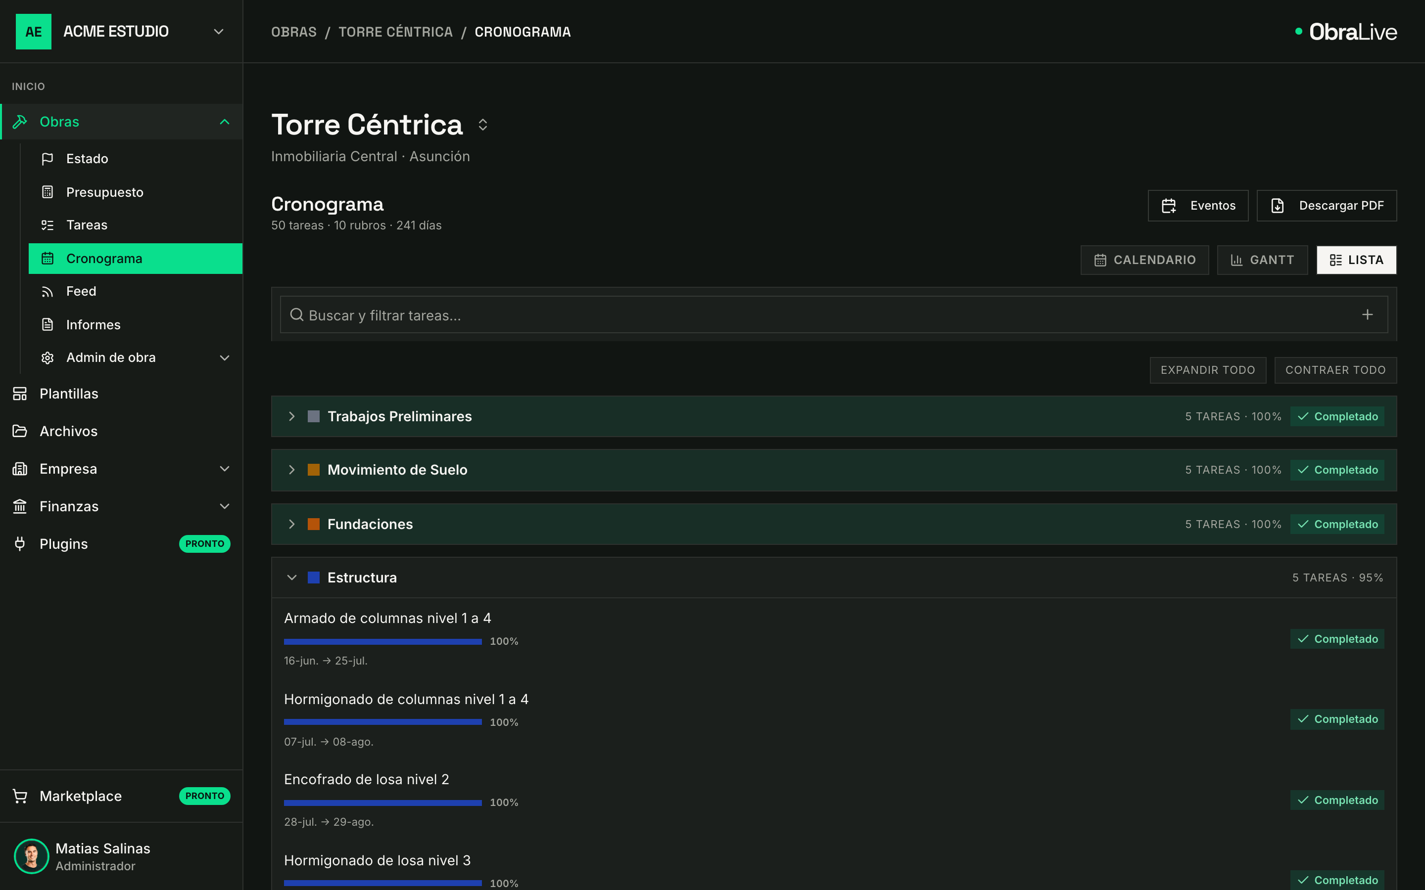Click the Obras hammer icon in sidebar

20,122
